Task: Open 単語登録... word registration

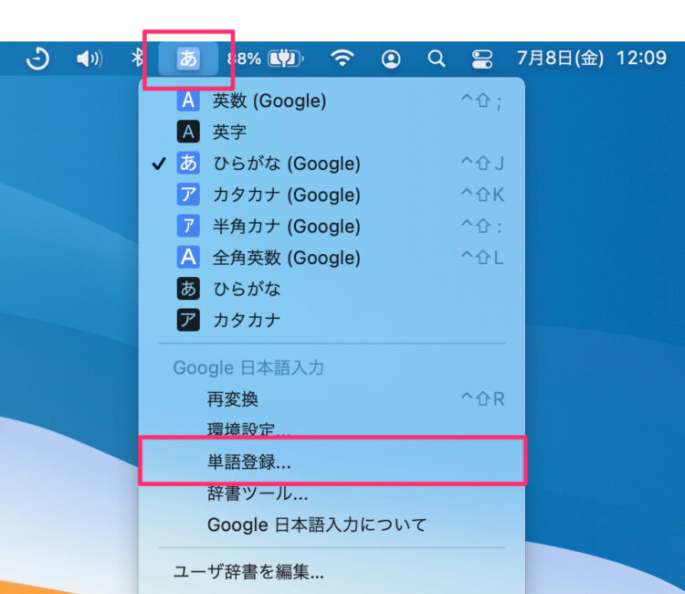Action: click(x=332, y=461)
